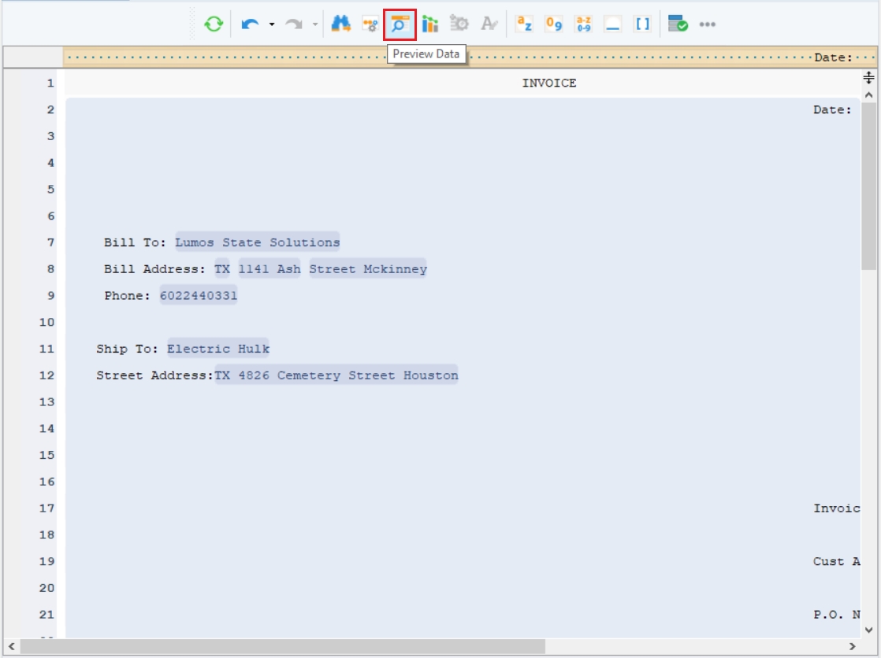The height and width of the screenshot is (658, 881).
Task: Click the 'Invoic' text on line 17
Action: point(837,508)
